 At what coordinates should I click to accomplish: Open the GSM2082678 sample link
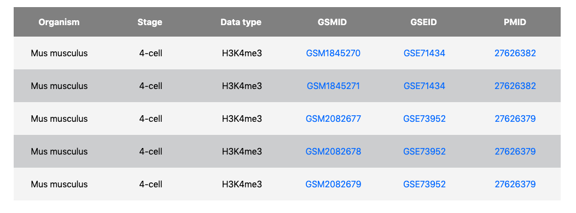click(333, 151)
